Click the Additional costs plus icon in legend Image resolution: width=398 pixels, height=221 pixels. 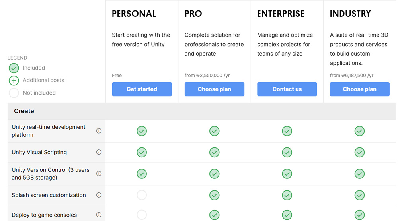[x=14, y=81]
